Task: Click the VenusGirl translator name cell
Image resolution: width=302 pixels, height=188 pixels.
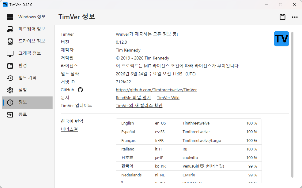Action: tap(203, 166)
